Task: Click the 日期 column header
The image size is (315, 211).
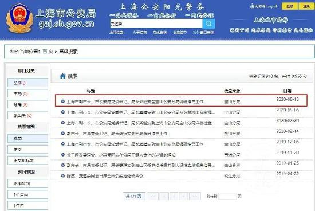Action: tap(288, 91)
